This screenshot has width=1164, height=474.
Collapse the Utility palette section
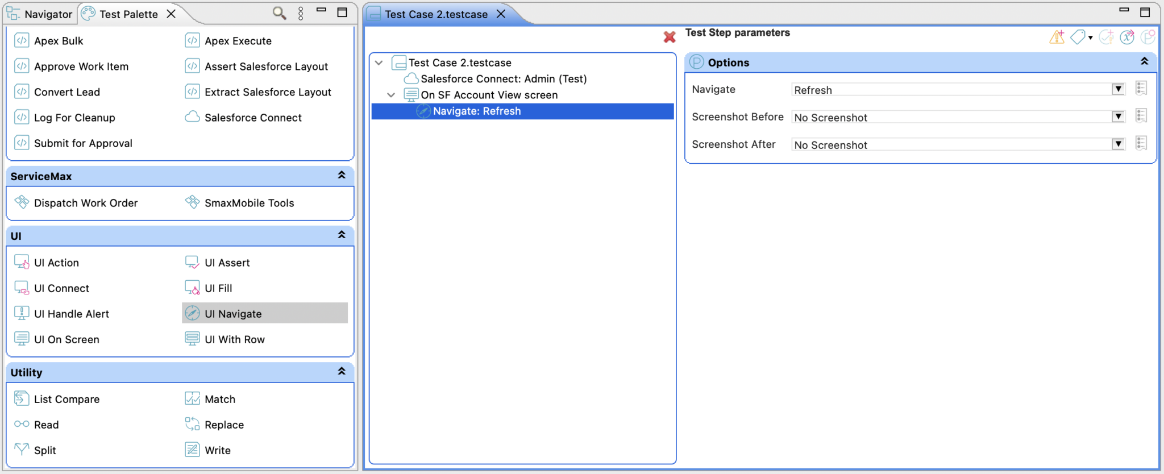(x=342, y=371)
